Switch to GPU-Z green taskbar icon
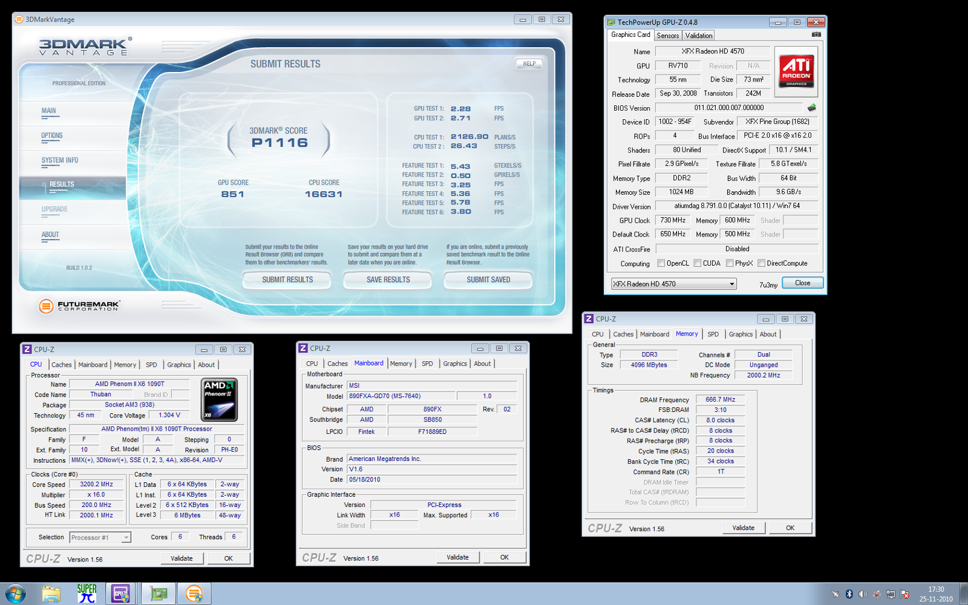The height and width of the screenshot is (605, 968). [x=159, y=594]
